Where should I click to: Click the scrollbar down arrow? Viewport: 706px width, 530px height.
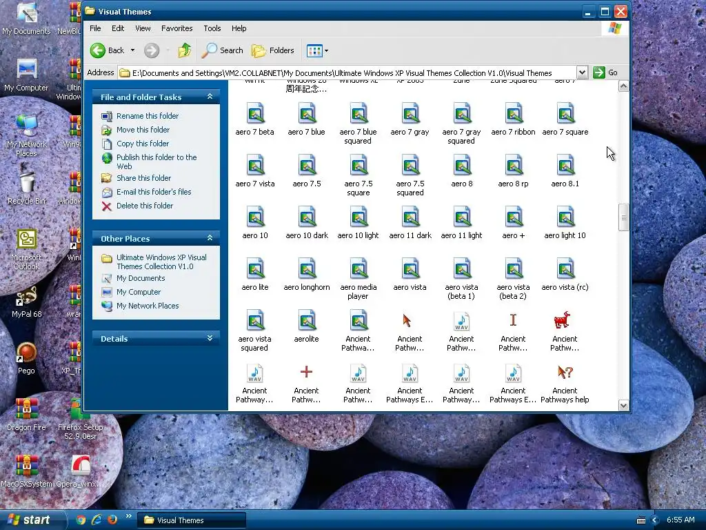pyautogui.click(x=623, y=405)
